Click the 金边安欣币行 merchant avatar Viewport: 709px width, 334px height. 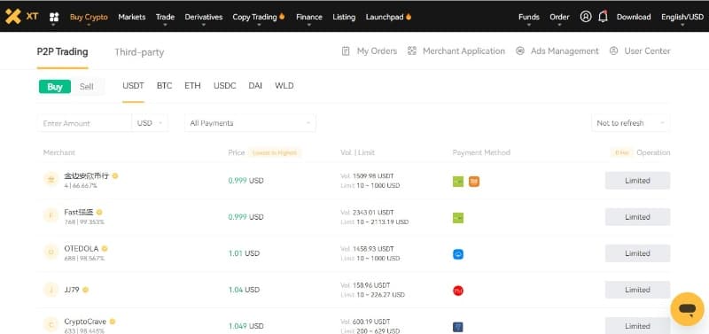point(51,180)
